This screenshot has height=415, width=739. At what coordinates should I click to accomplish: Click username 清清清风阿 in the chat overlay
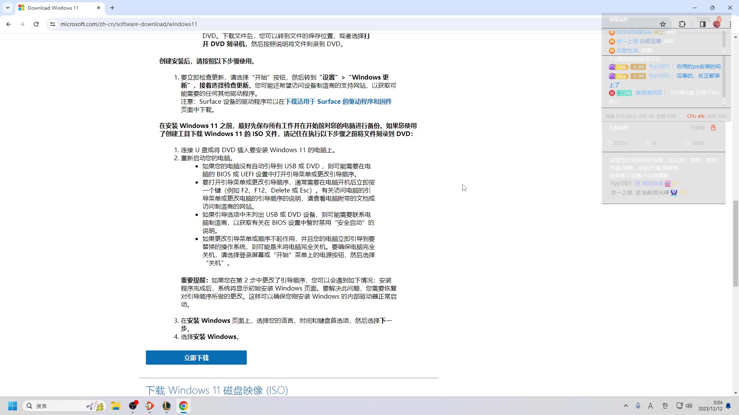click(x=648, y=93)
